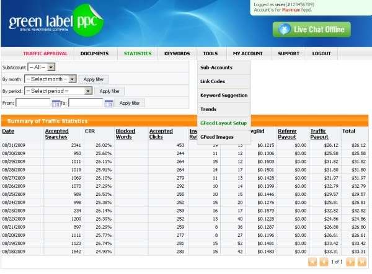Open the My Account menu
This screenshot has height=274, width=372.
pos(247,53)
